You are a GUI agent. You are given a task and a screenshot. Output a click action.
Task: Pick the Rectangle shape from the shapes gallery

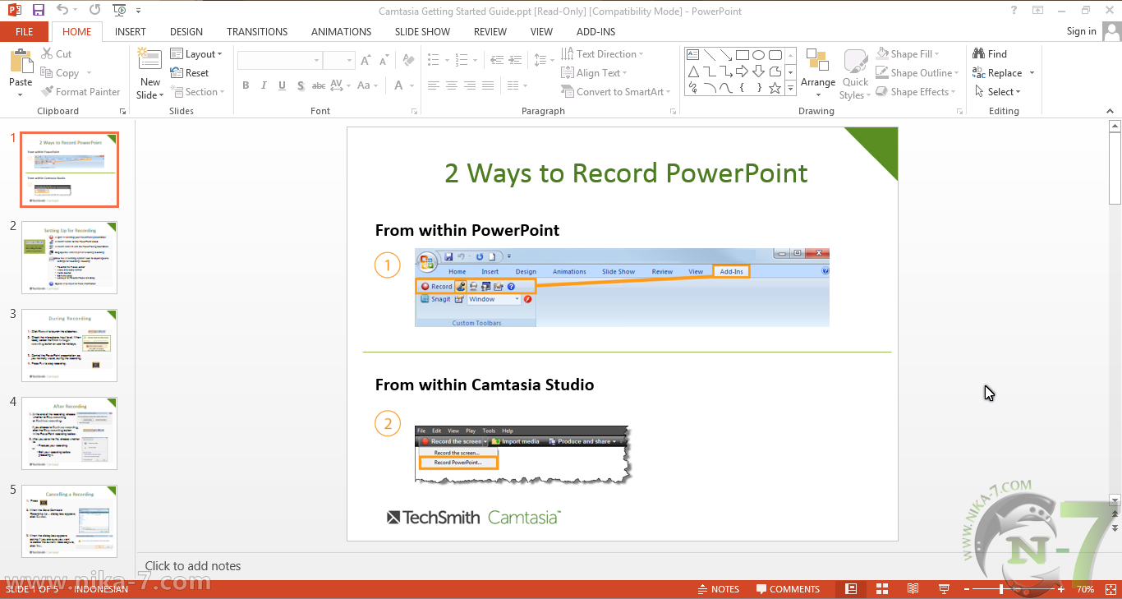tap(742, 55)
